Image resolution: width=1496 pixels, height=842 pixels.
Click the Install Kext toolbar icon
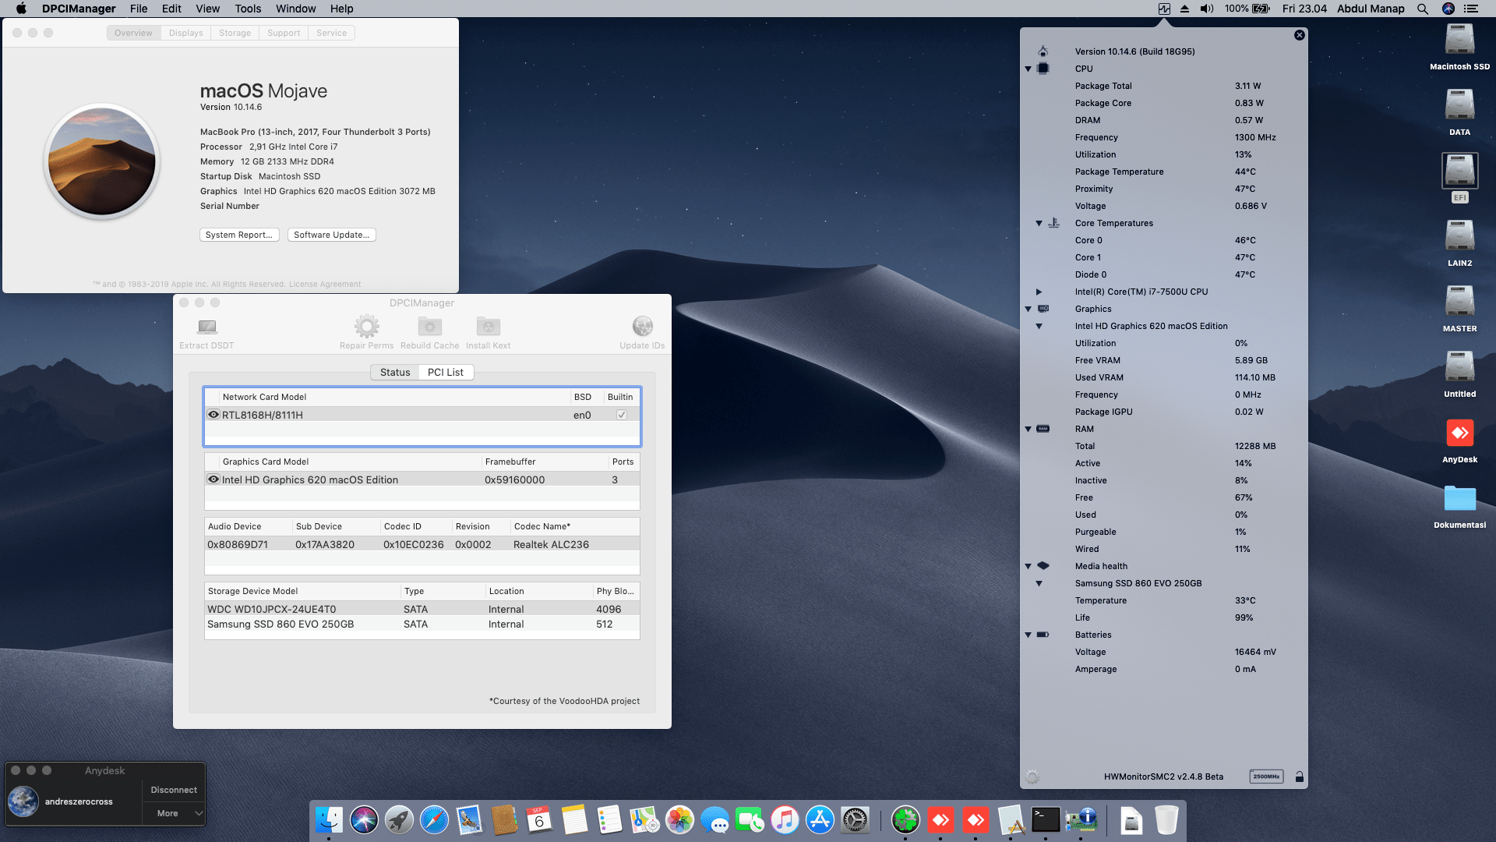coord(488,327)
